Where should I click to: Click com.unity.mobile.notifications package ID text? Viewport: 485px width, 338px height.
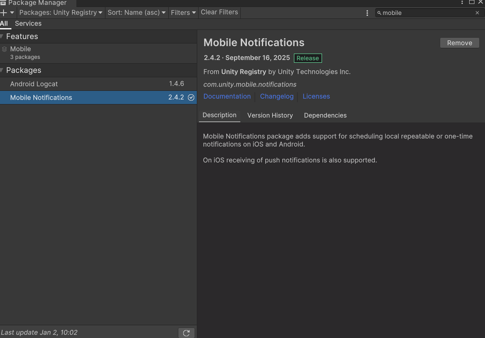[250, 84]
